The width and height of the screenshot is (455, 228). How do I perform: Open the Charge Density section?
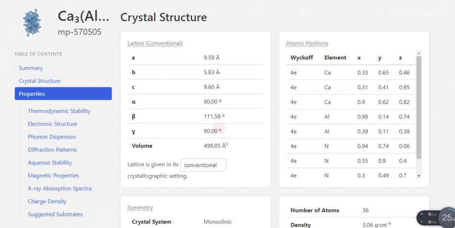click(47, 201)
